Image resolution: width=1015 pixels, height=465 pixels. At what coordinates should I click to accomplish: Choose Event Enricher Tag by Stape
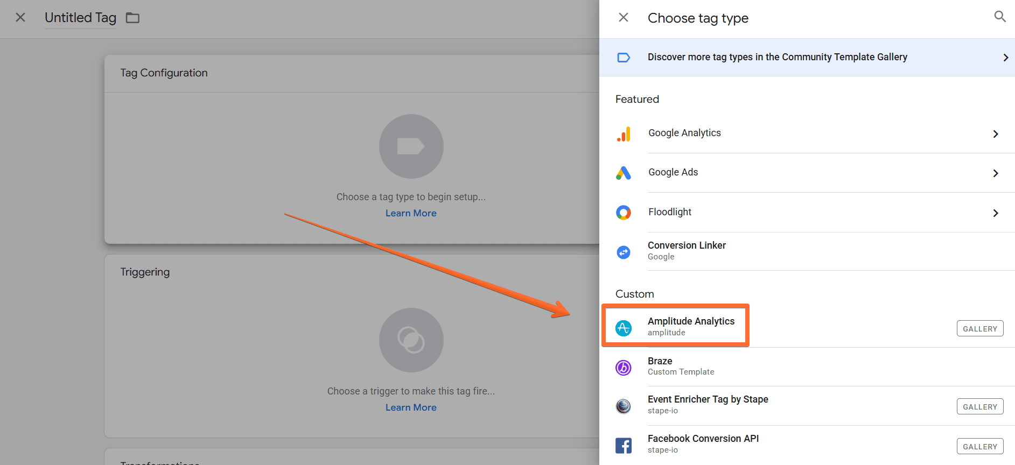pyautogui.click(x=807, y=406)
